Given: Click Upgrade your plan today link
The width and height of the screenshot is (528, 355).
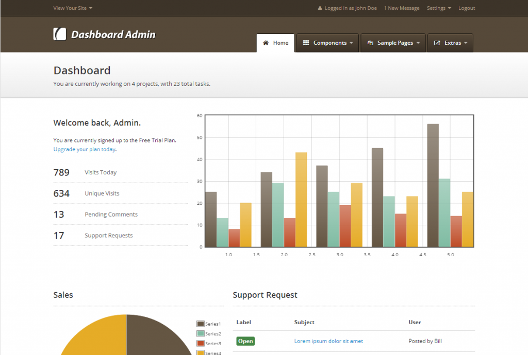Looking at the screenshot, I should (x=84, y=149).
